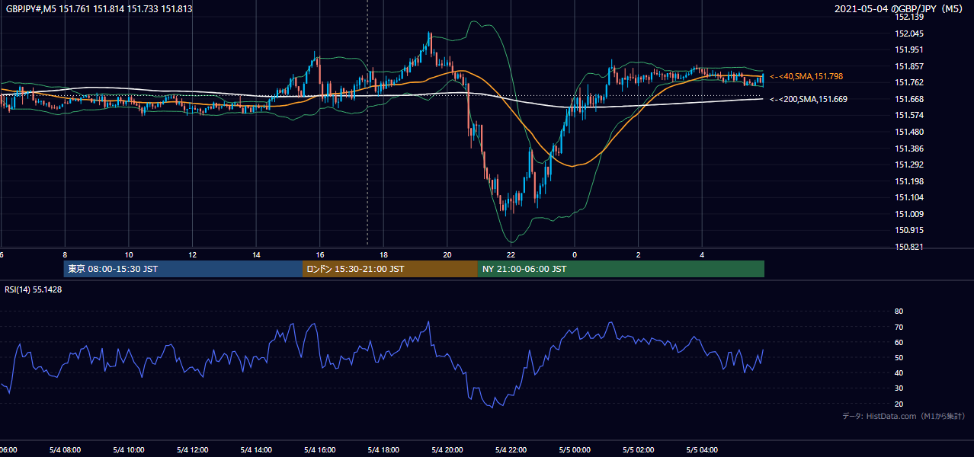Open the HistData.com data source credit
This screenshot has width=974, height=457.
click(904, 416)
